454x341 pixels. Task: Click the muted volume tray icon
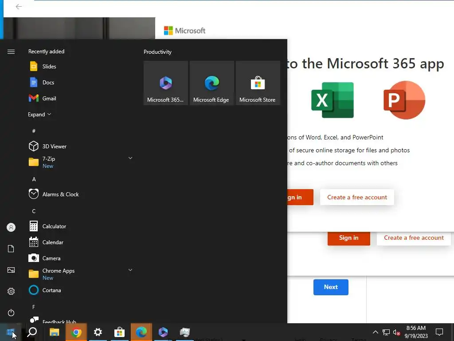(396, 332)
